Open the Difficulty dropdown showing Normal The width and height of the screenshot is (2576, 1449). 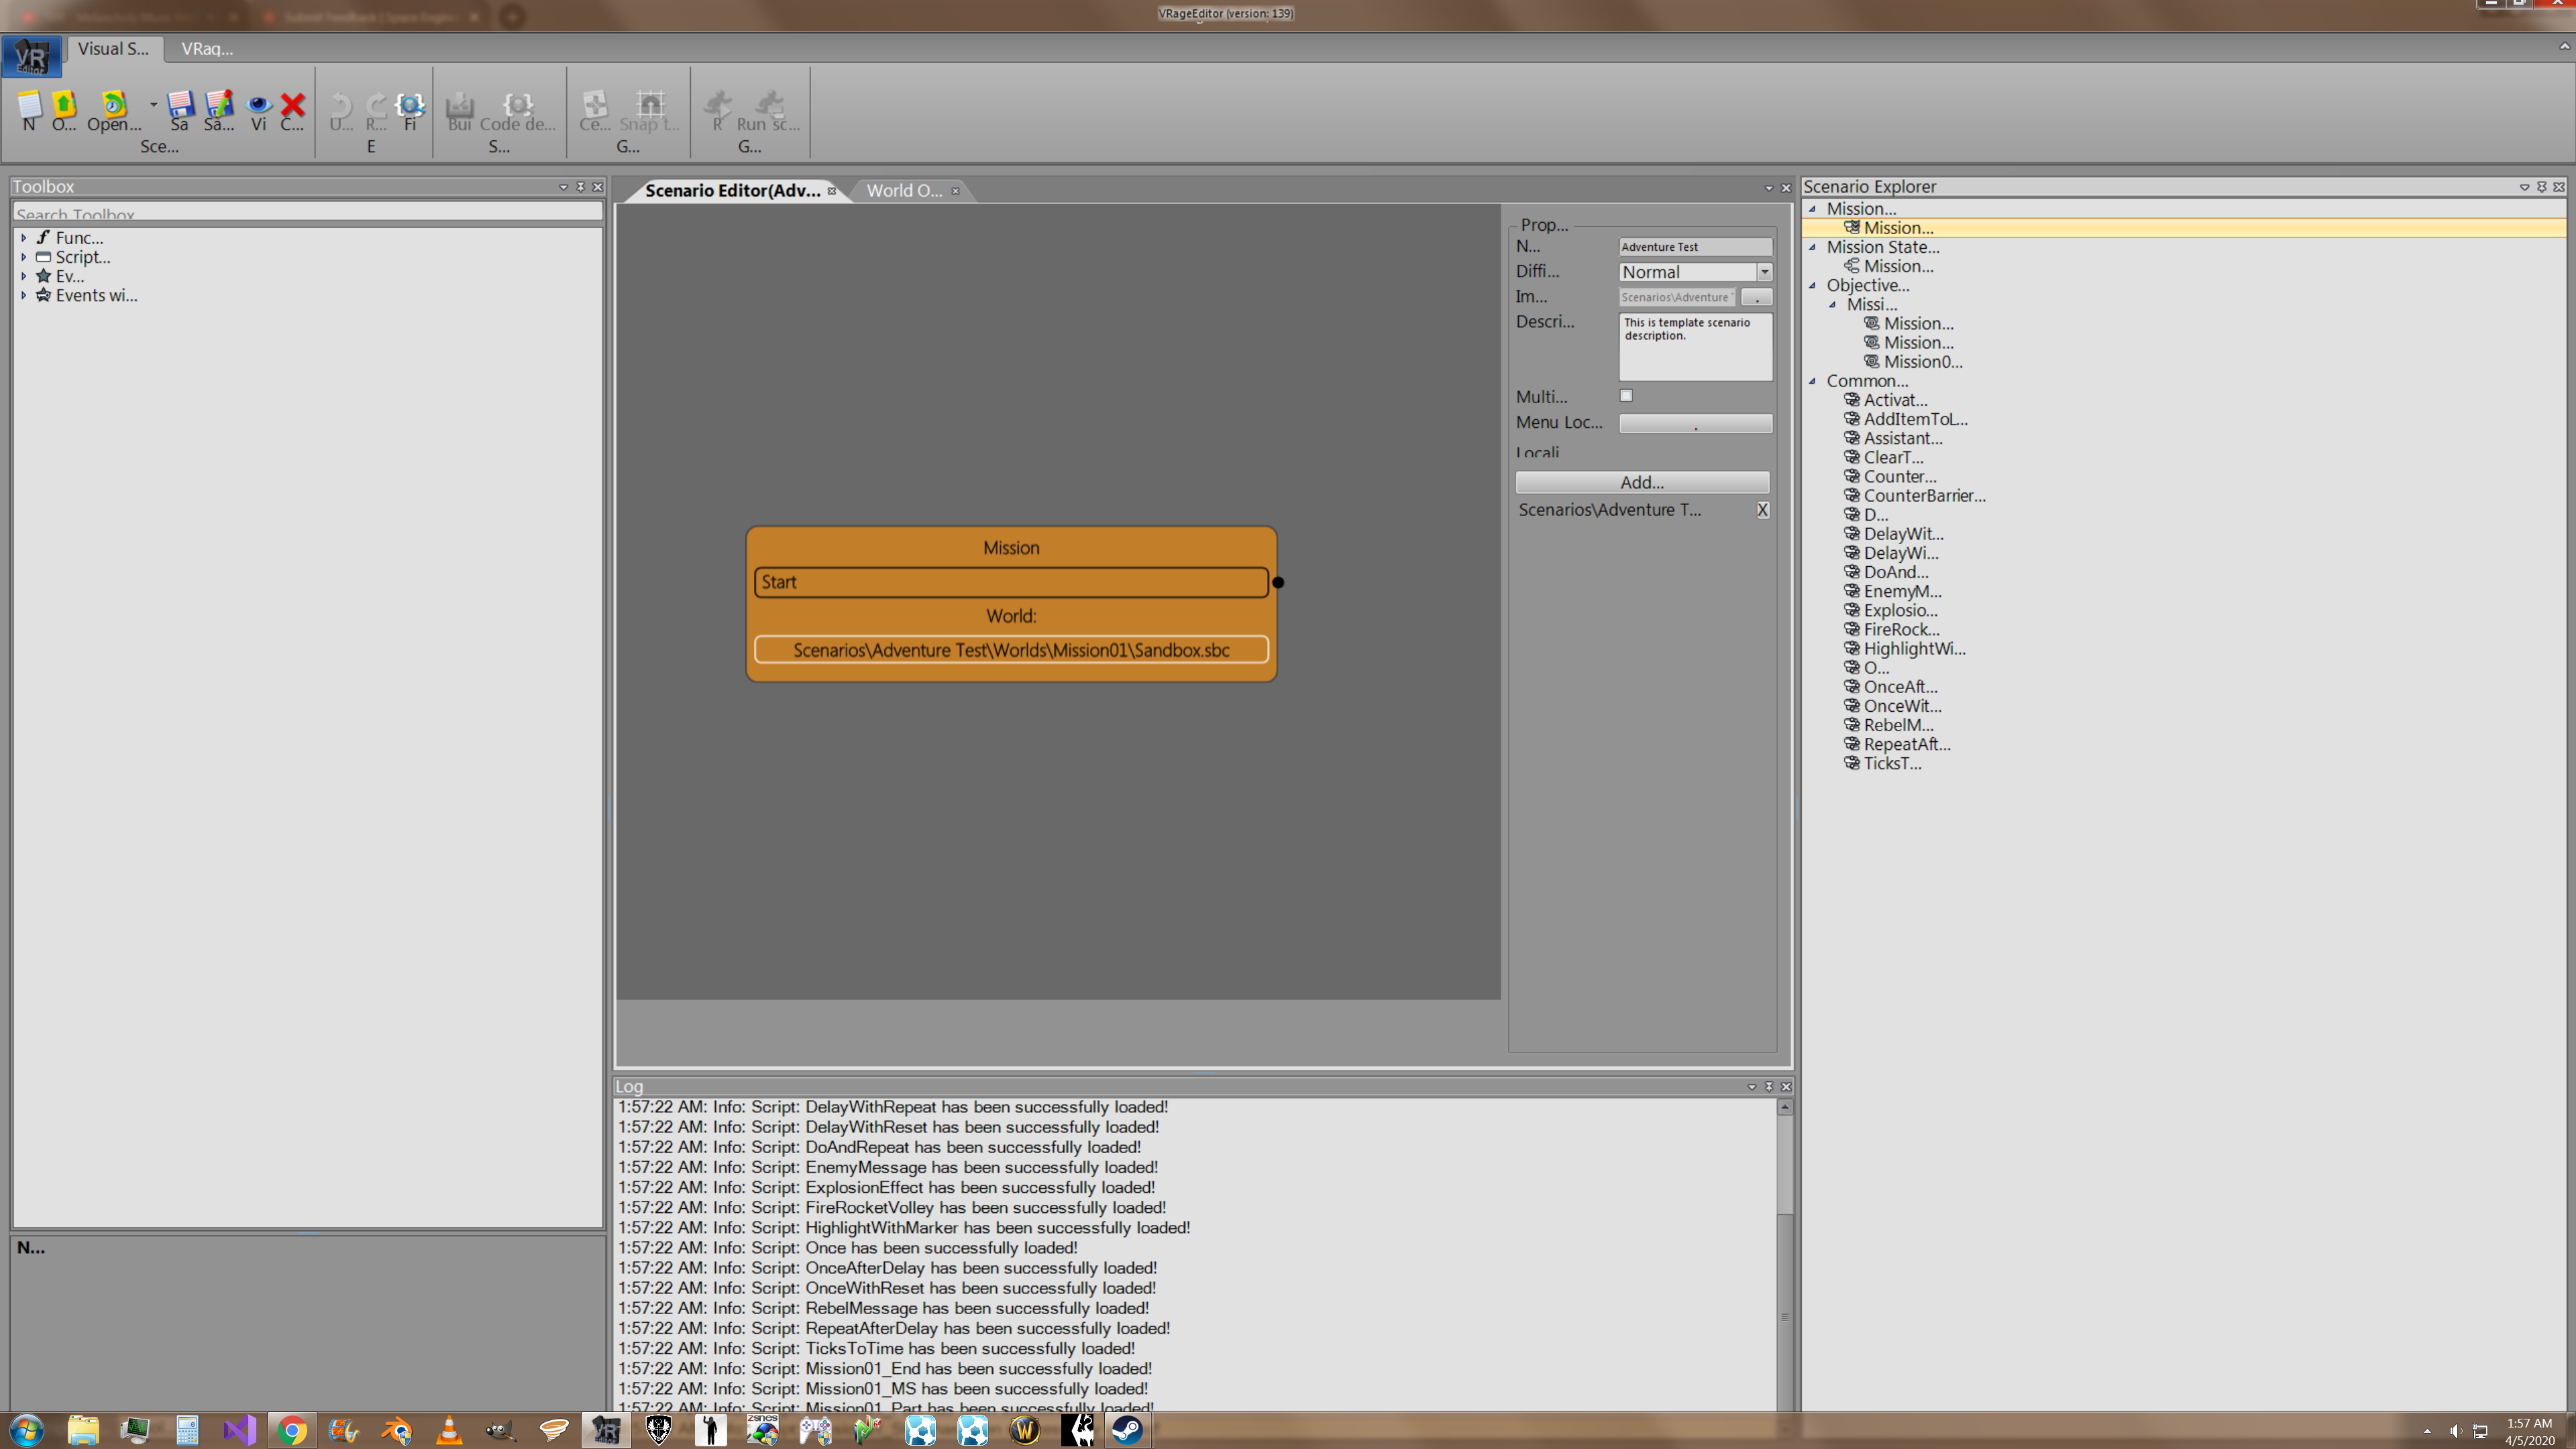click(x=1764, y=272)
